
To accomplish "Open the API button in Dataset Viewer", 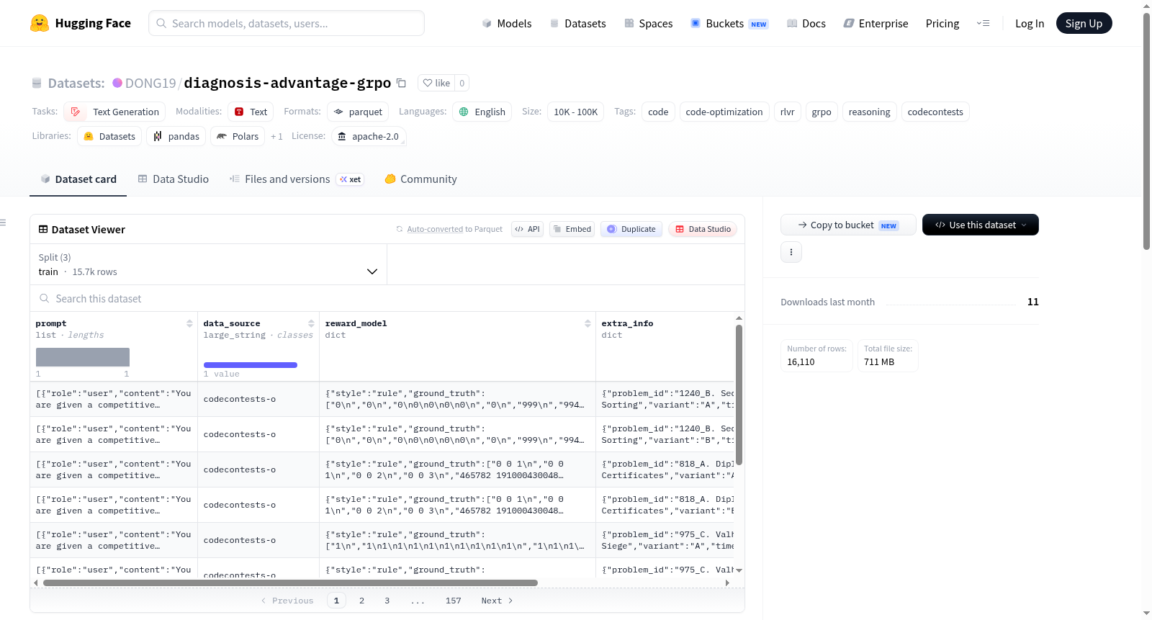I will tap(527, 229).
